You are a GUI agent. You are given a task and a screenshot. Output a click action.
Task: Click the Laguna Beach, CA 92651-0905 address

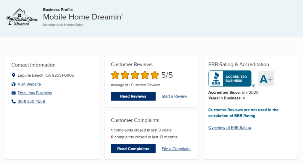coord(46,75)
